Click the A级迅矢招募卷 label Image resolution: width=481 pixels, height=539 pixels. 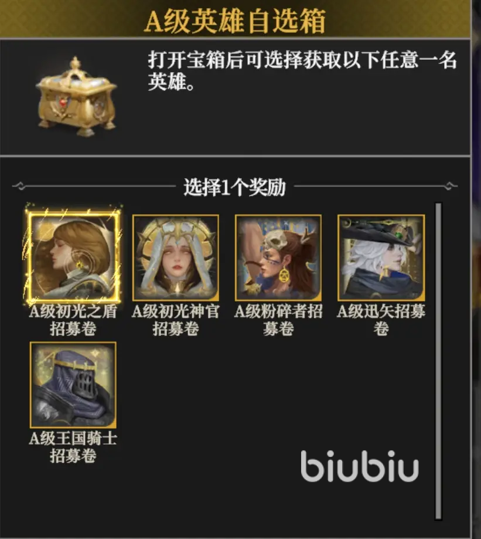[x=381, y=320]
